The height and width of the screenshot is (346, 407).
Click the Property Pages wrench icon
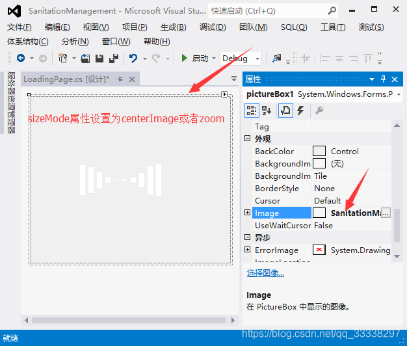coord(319,111)
